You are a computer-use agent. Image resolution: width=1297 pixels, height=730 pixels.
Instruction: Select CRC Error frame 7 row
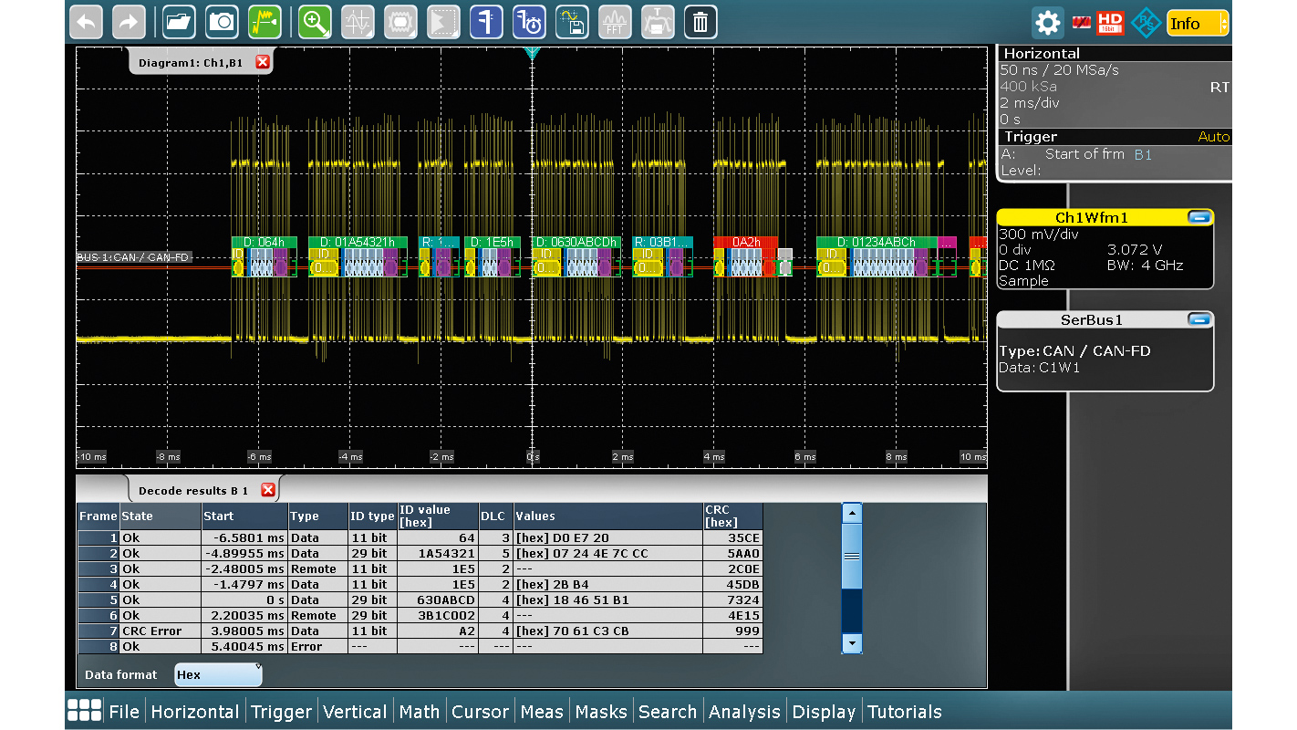[151, 631]
